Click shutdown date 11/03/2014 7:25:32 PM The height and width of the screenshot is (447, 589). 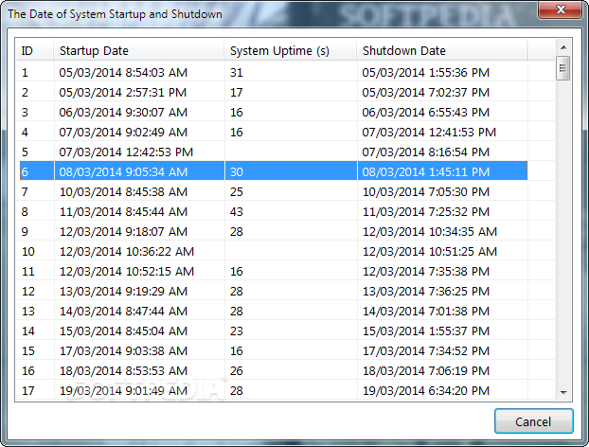(x=426, y=212)
